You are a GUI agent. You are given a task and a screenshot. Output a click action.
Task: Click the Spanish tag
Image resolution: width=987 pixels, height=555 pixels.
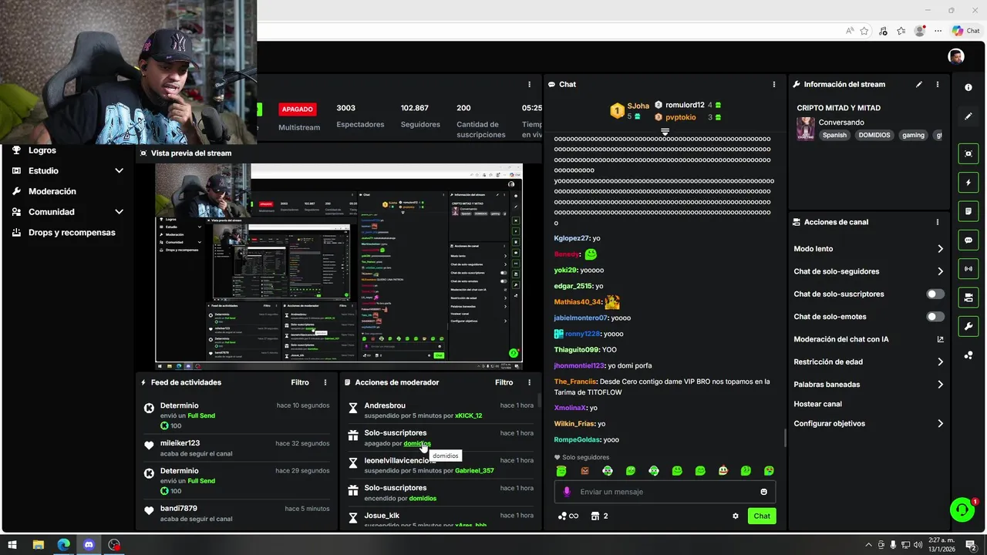pos(834,135)
